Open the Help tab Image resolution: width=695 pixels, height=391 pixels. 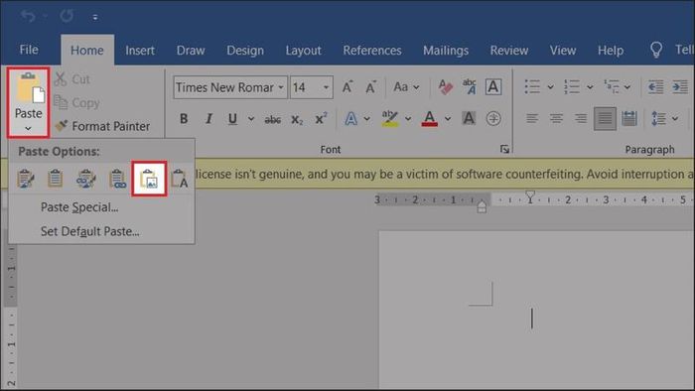coord(611,51)
